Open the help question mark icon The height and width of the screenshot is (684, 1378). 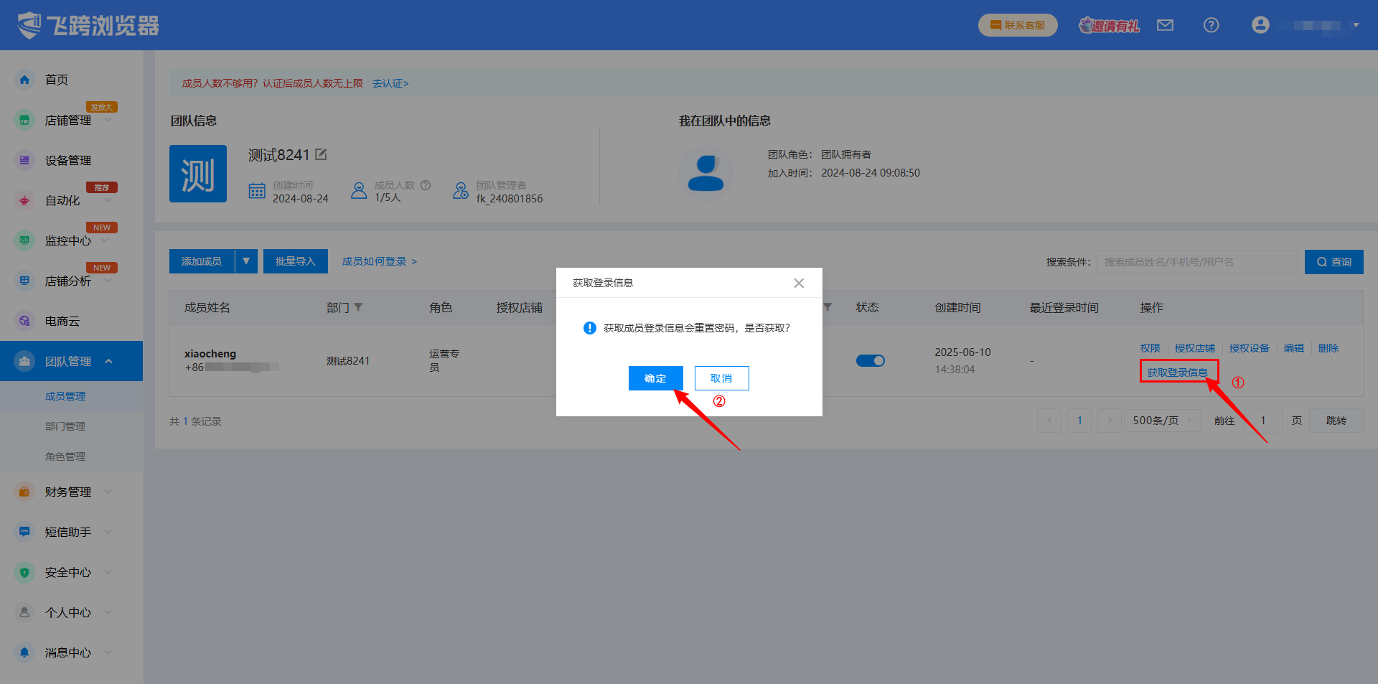1211,26
